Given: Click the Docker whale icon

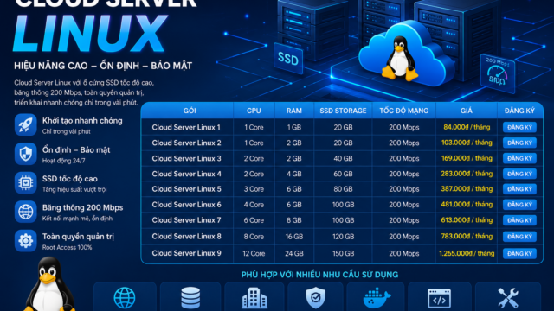Looking at the screenshot, I should (377, 298).
